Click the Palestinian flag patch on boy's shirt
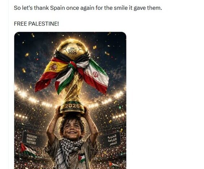204x169 pixels. click(82, 158)
